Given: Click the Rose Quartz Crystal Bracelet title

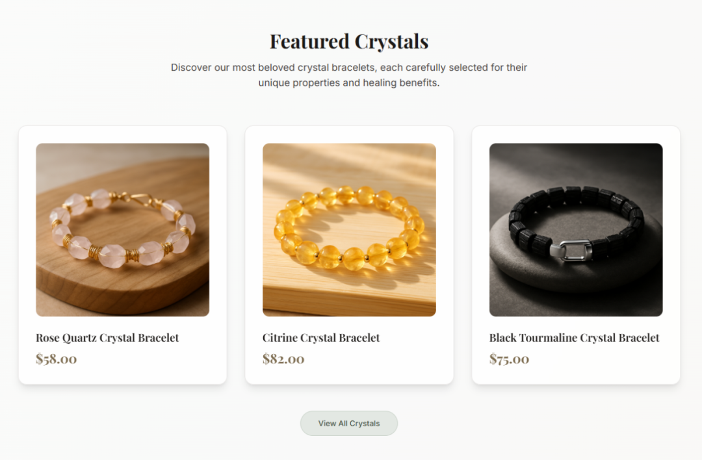Looking at the screenshot, I should point(107,338).
